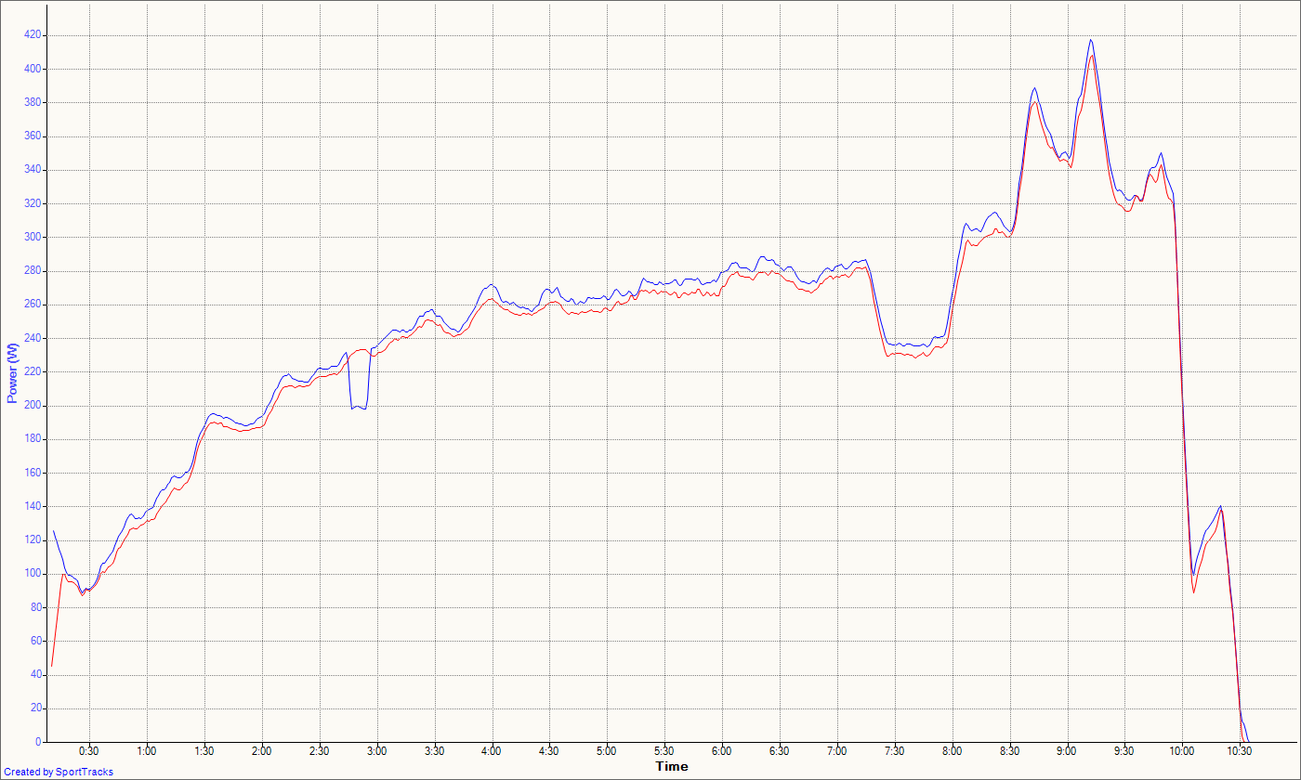Select the 5:00 time axis label
The image size is (1301, 780).
tap(607, 750)
